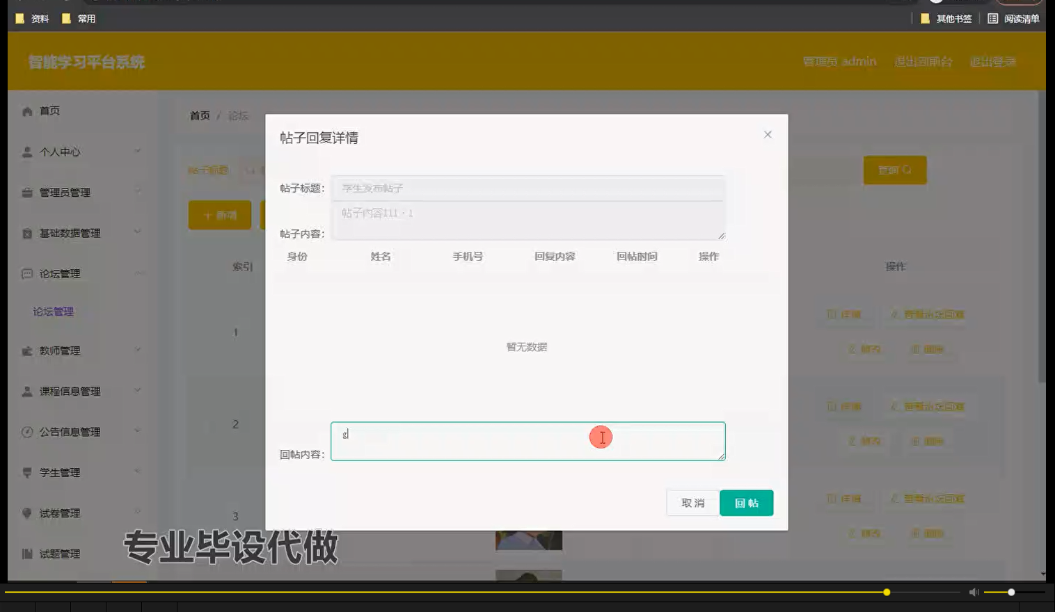Screen dimensions: 1055x612
Task: Select the 管理员管理 admin management icon
Action: 26,192
